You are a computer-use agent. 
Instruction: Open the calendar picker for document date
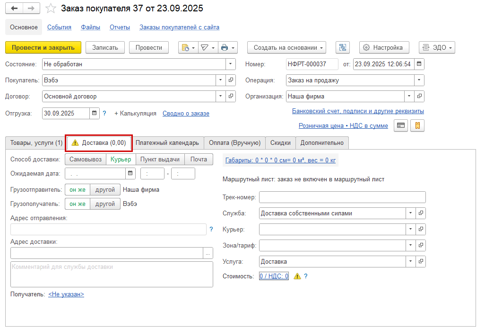coord(419,64)
